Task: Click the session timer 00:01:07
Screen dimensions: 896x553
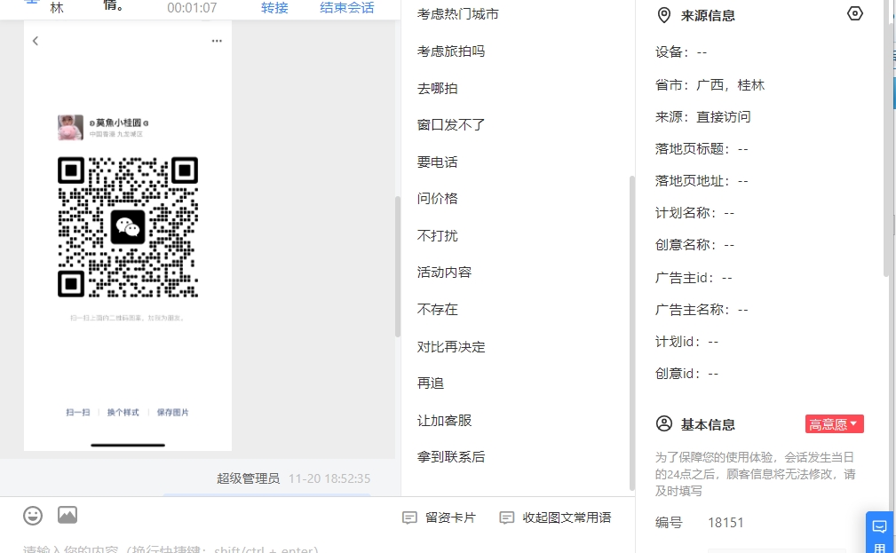Action: coord(192,8)
